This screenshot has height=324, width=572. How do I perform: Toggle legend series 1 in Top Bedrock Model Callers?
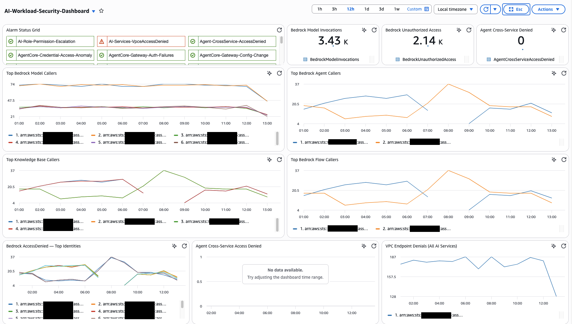46,135
